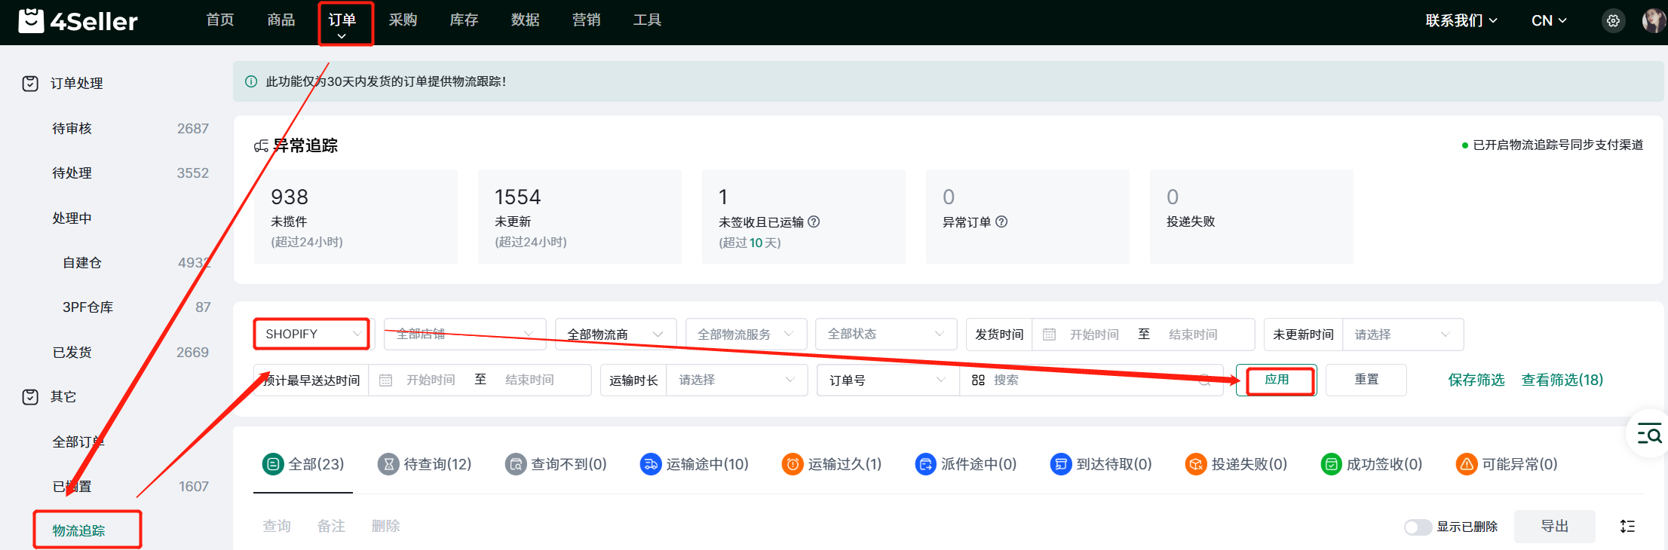Select 物流追踪 in the sidebar
Viewport: 1668px width, 550px height.
point(79,530)
